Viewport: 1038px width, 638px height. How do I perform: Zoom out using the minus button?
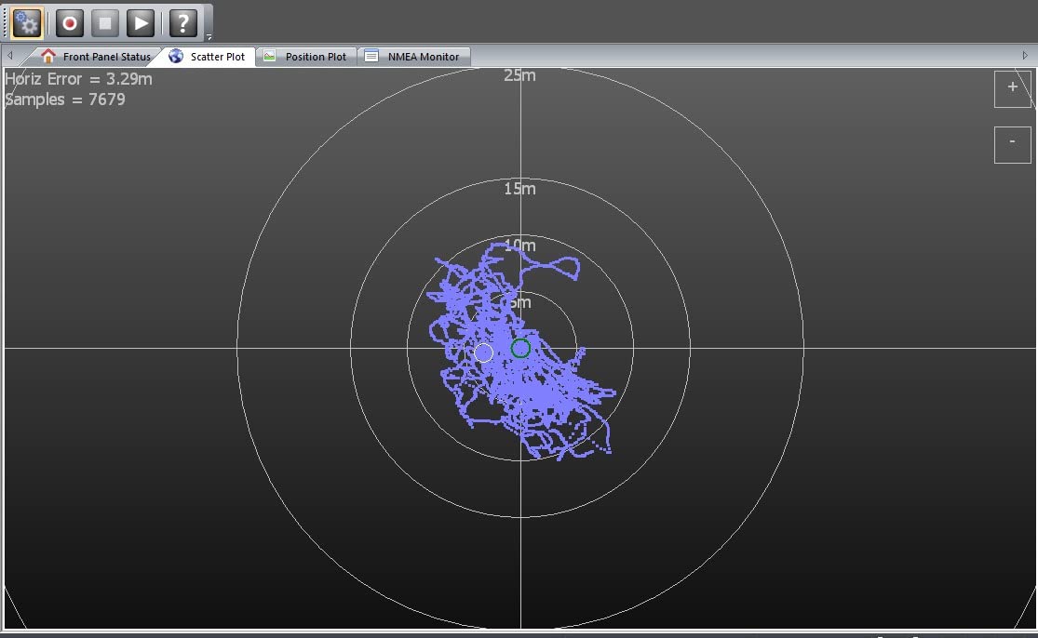(x=1012, y=144)
